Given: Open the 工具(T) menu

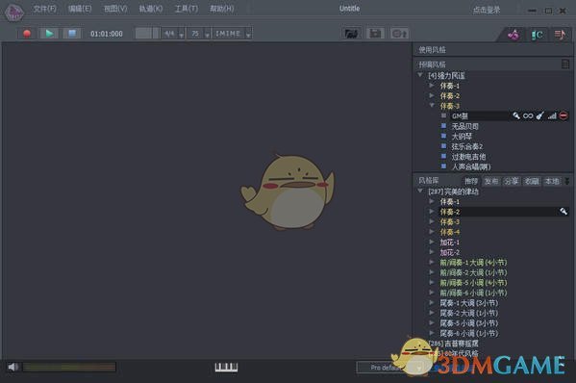Looking at the screenshot, I should 187,9.
